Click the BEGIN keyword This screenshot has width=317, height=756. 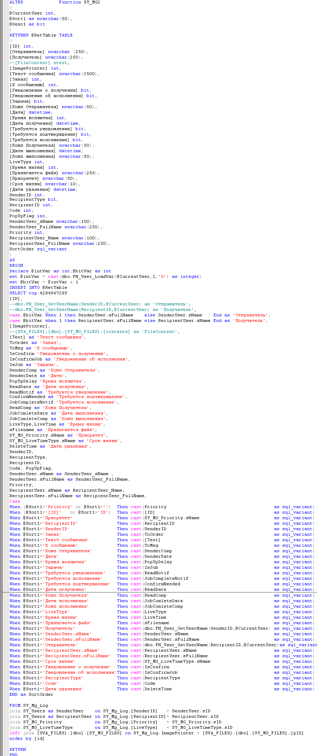[16, 265]
